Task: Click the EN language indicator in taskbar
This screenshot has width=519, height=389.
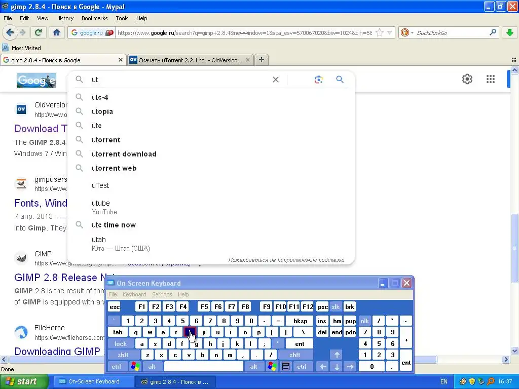Action: pos(444,381)
